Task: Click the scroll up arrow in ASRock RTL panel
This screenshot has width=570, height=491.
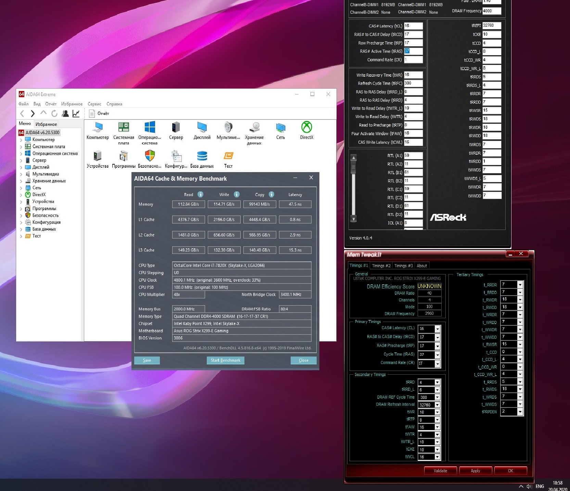Action: [354, 158]
